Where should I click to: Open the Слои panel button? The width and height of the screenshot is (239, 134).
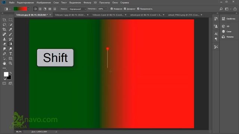coord(227,31)
